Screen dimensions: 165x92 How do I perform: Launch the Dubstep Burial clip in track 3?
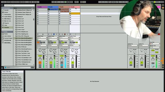pos(60,9)
